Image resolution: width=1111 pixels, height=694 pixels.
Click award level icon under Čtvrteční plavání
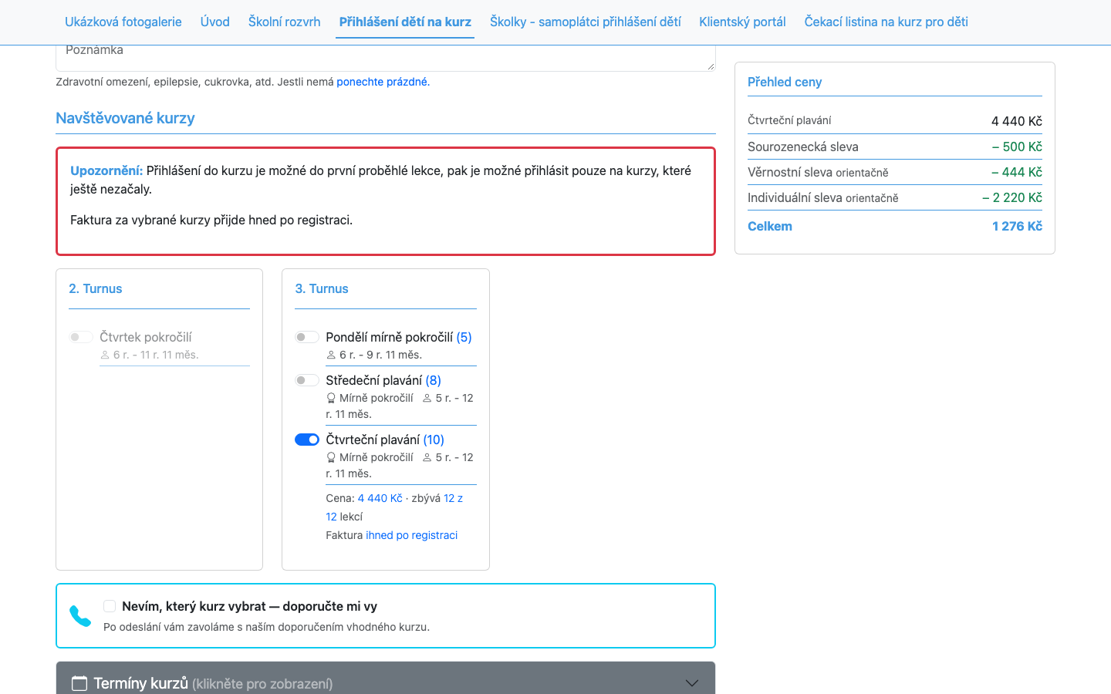(331, 458)
